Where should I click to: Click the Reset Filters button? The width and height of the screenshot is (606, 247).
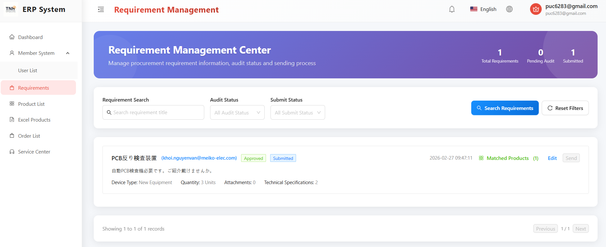pyautogui.click(x=565, y=108)
